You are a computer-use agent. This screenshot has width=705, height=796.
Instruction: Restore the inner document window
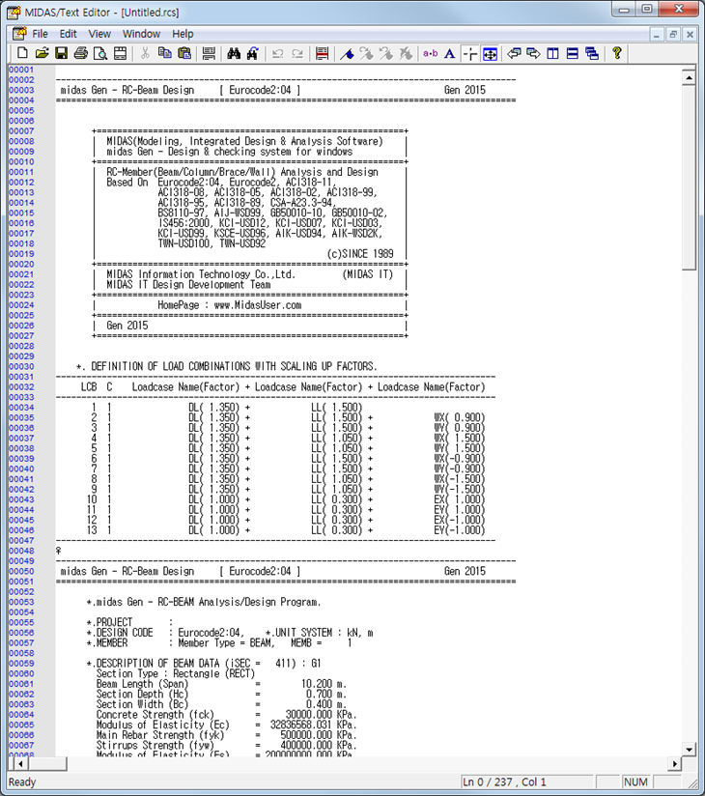(x=673, y=35)
